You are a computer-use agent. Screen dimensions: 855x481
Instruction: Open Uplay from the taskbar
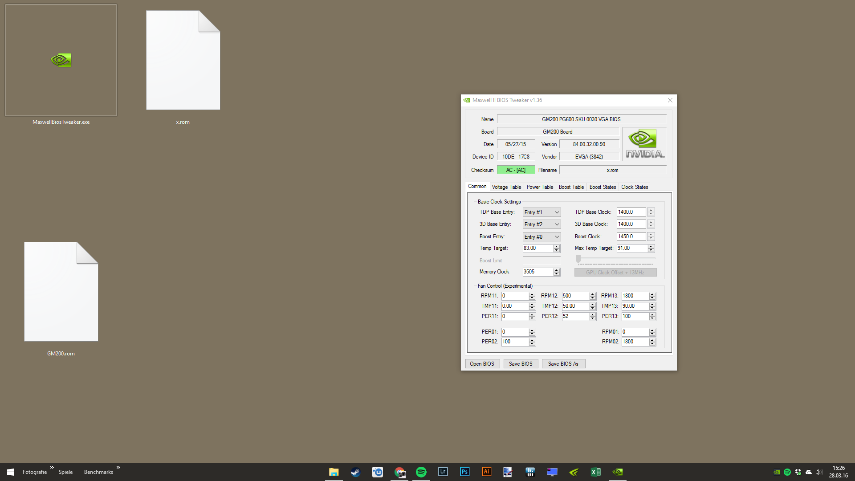[377, 472]
